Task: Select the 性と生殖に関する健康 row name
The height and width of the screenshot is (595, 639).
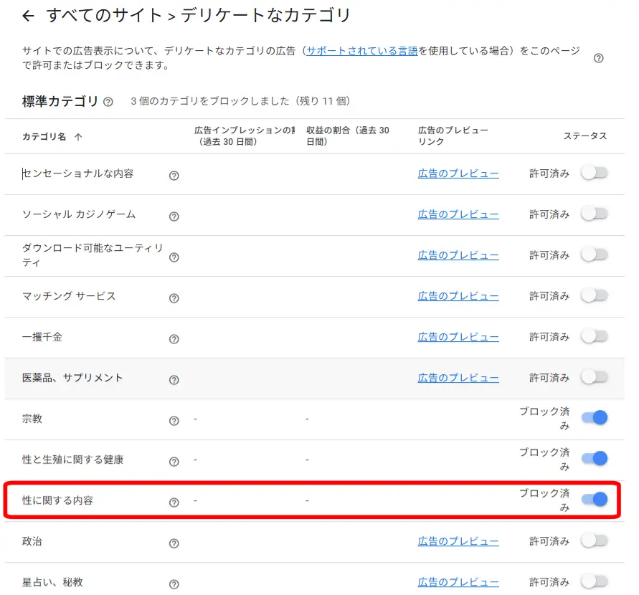Action: point(73,460)
